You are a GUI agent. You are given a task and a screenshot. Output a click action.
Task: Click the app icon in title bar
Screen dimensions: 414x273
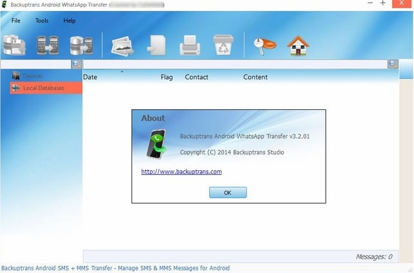(x=5, y=4)
